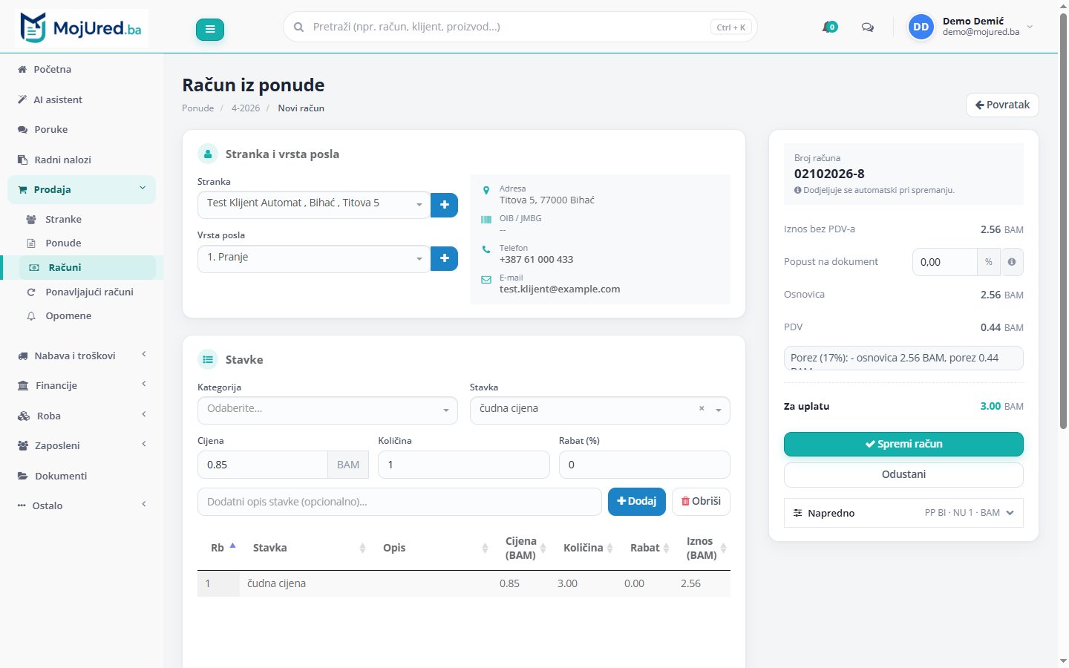This screenshot has height=668, width=1069.
Task: Expand Nabava i troškovi menu
Action: pos(82,356)
